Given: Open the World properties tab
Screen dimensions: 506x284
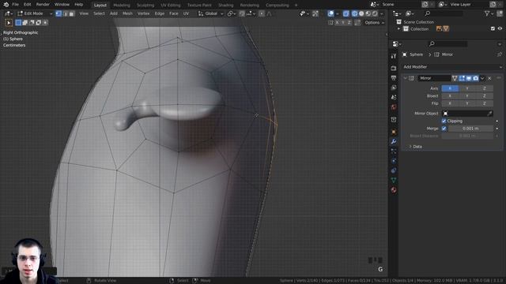Looking at the screenshot, I should pyautogui.click(x=394, y=107).
